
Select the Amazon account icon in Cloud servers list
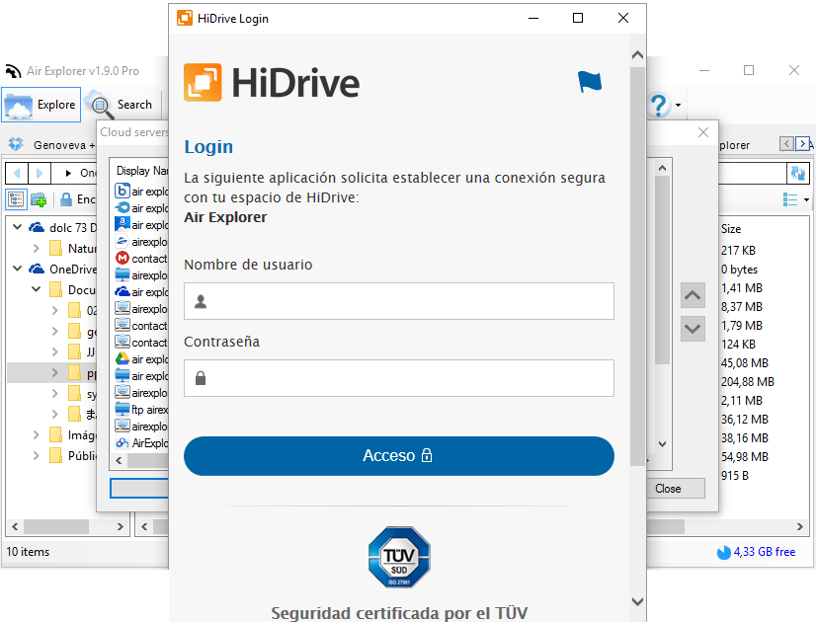(x=122, y=225)
